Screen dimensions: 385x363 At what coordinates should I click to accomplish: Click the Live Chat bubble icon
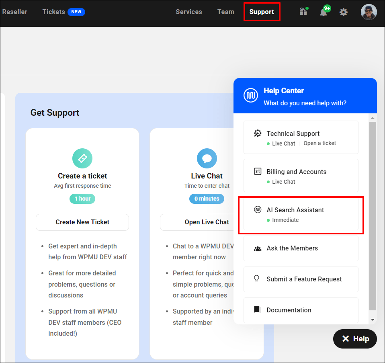point(207,158)
